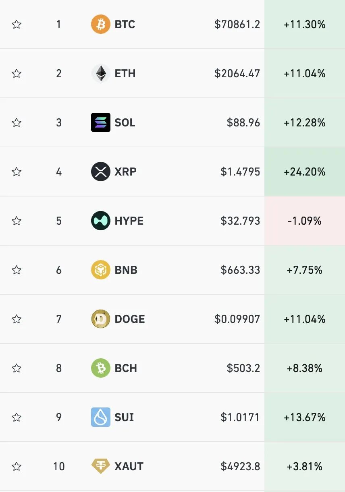The width and height of the screenshot is (345, 492).
Task: Add XRP to favorites with star
Action: coord(17,172)
